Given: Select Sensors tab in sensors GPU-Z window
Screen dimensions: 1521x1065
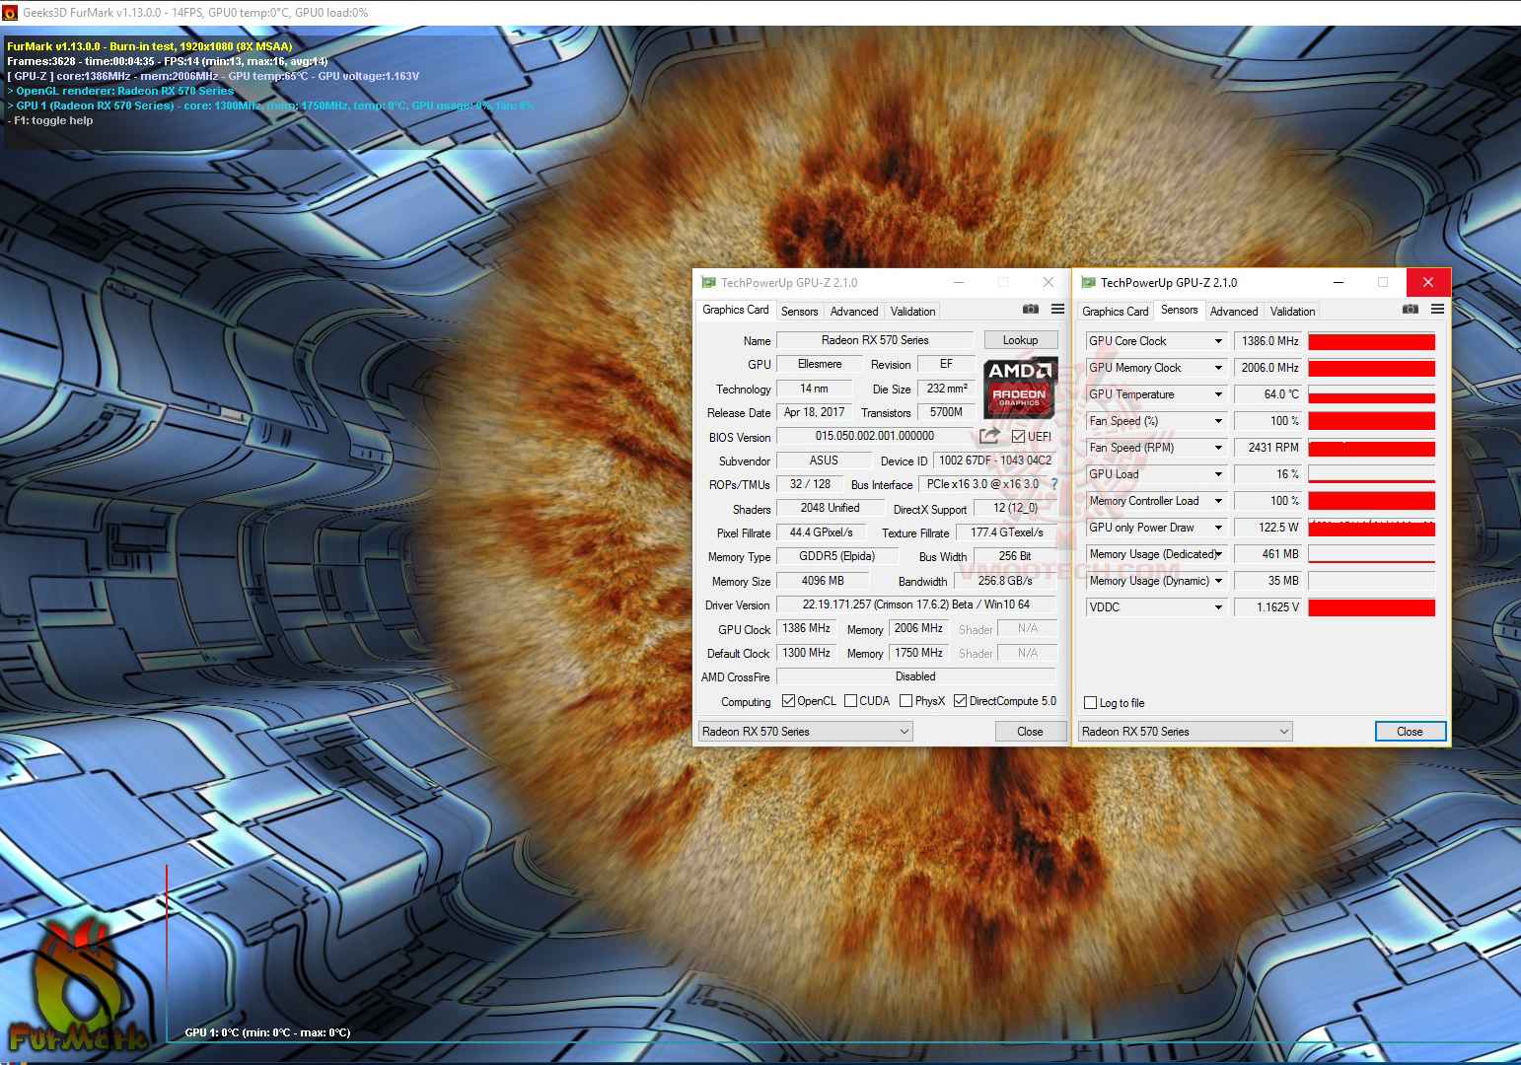Looking at the screenshot, I should coord(1179,310).
